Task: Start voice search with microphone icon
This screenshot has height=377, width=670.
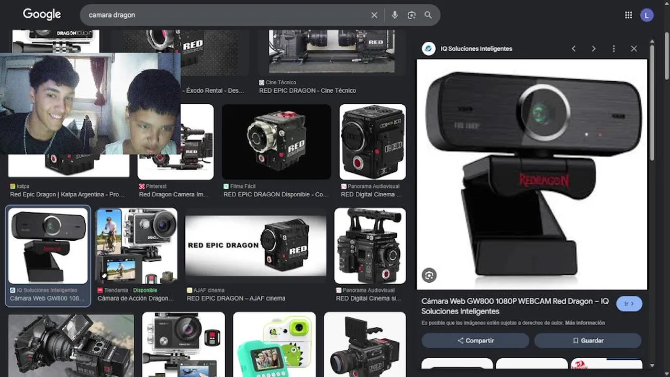Action: click(x=395, y=15)
